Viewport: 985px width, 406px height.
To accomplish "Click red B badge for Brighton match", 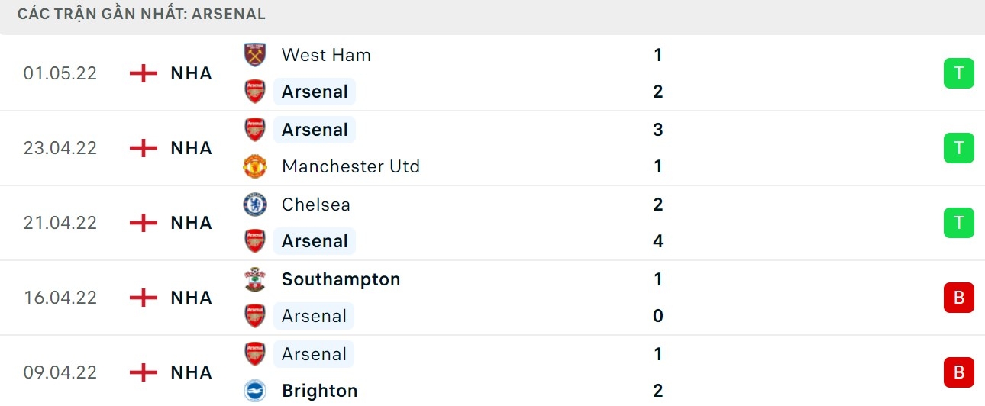I will [x=959, y=372].
